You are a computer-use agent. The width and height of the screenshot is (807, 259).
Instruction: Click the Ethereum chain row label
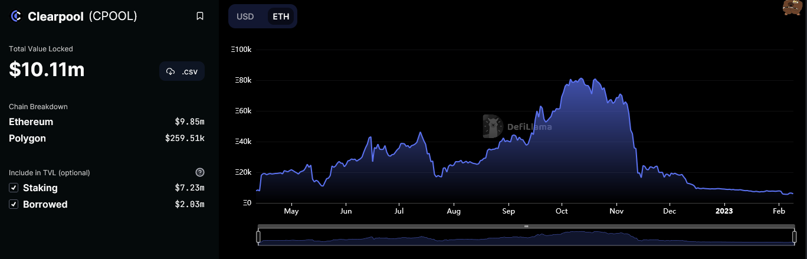pos(31,122)
